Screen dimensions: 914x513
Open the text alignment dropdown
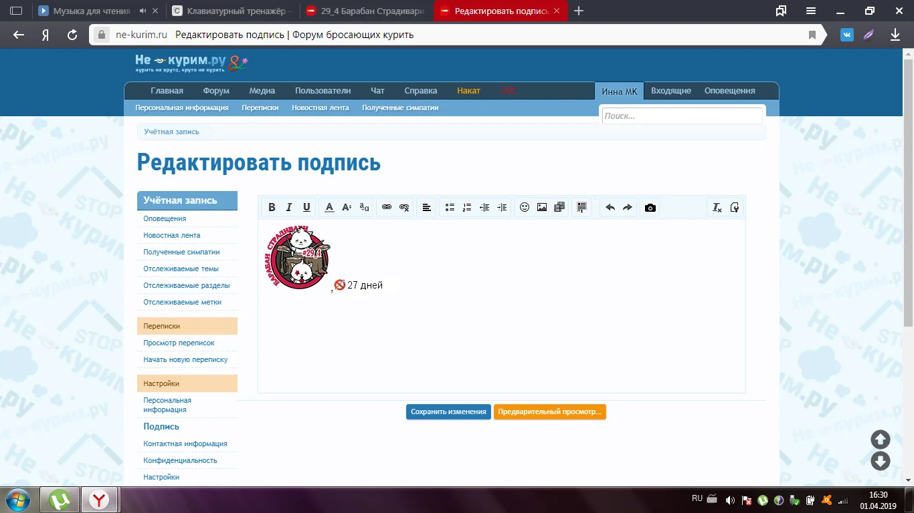point(426,208)
